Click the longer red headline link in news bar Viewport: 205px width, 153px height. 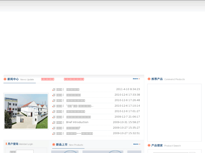(x=74, y=79)
